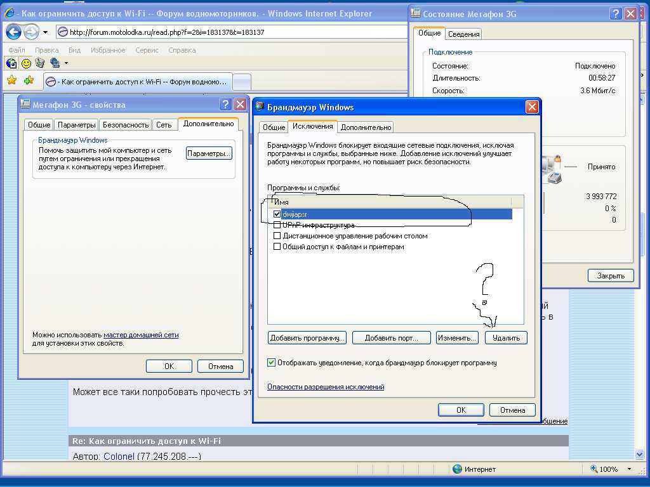650x487 pixels.
Task: Open the Файл menu
Action: tap(17, 50)
